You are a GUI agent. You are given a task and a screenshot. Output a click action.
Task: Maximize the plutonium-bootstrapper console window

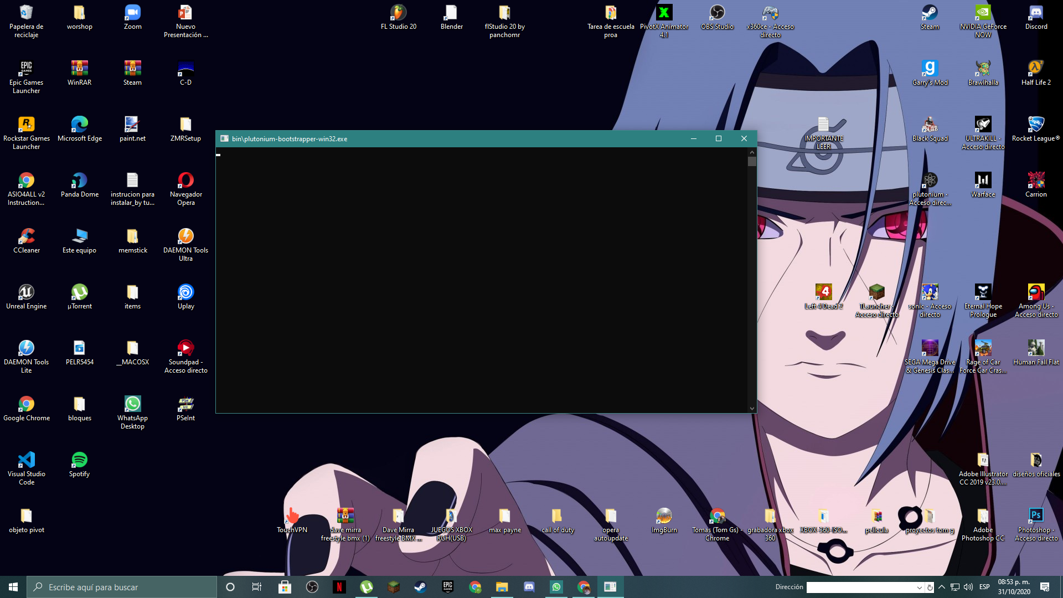719,138
